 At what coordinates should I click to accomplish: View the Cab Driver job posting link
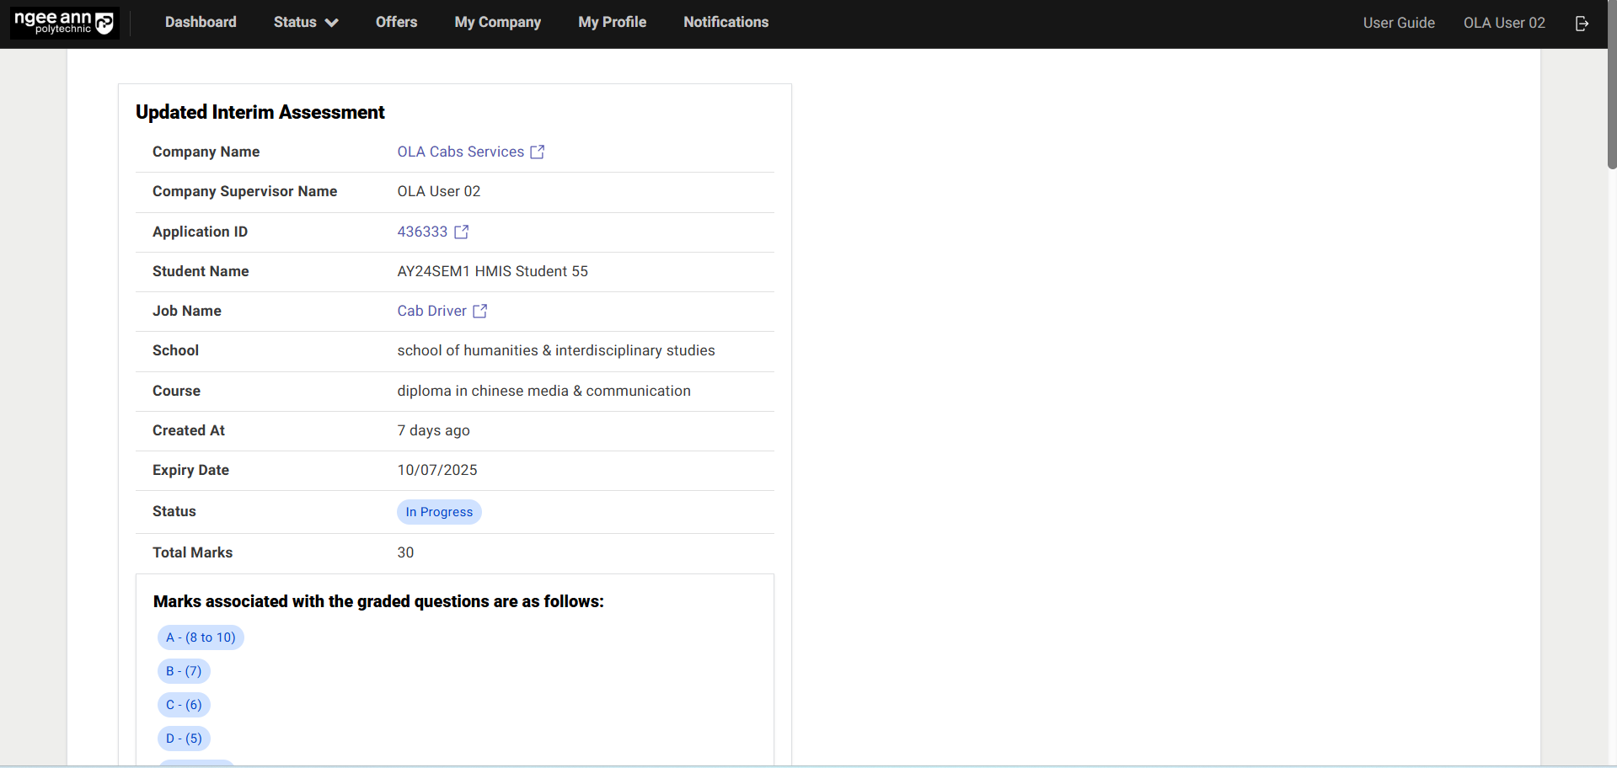[431, 311]
